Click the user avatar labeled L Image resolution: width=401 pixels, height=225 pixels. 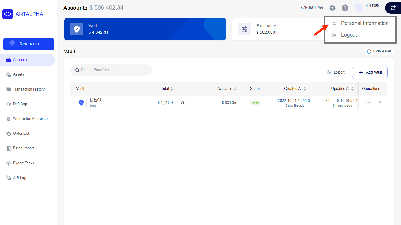point(358,8)
